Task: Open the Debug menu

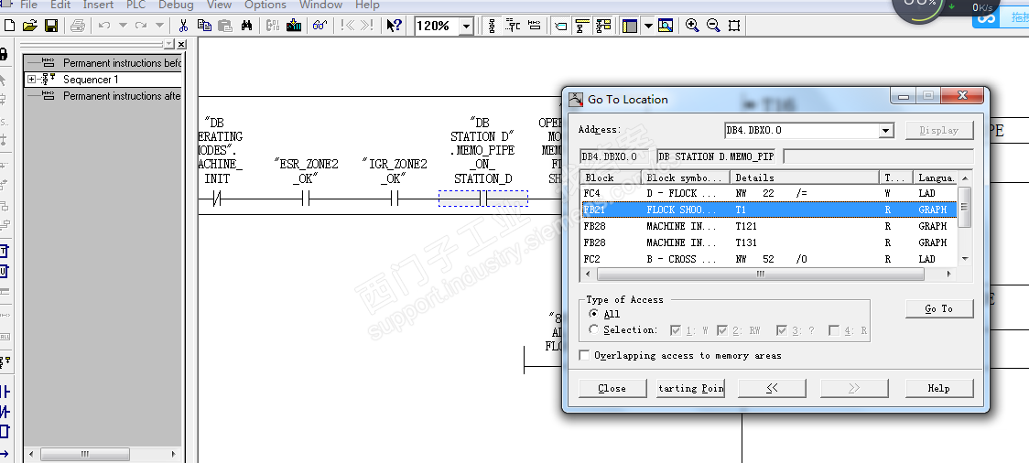Action: click(176, 5)
